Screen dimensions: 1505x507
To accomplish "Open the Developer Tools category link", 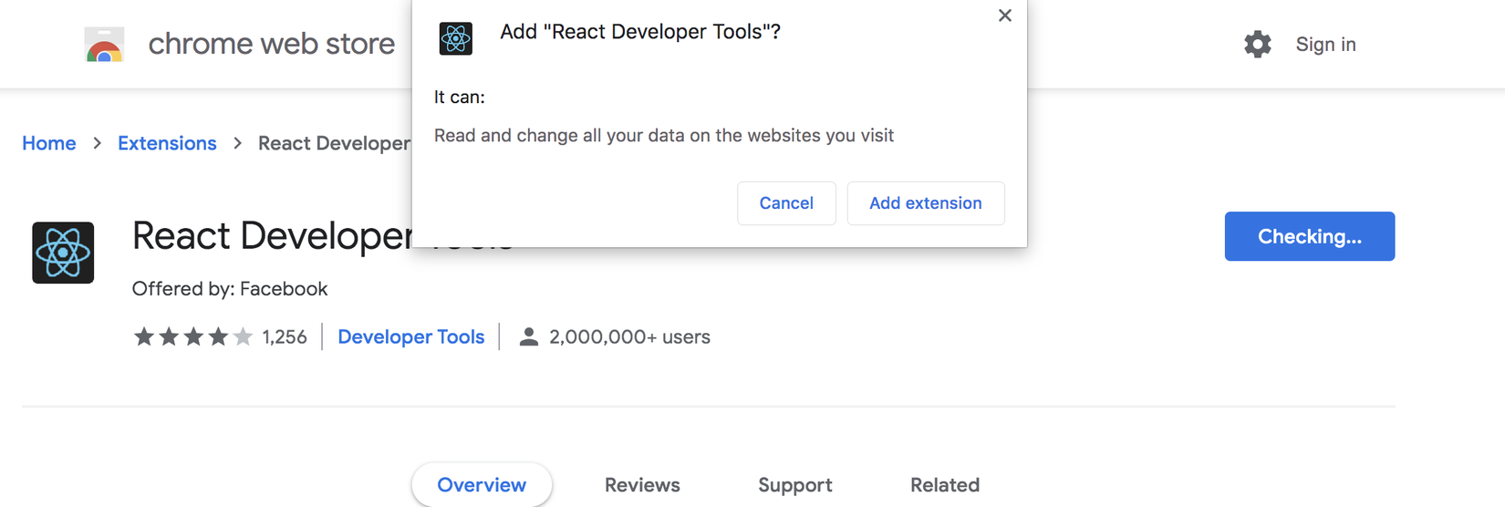I will click(x=410, y=336).
